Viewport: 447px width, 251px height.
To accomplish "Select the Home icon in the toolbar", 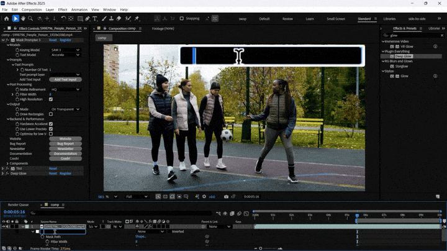I will point(6,19).
